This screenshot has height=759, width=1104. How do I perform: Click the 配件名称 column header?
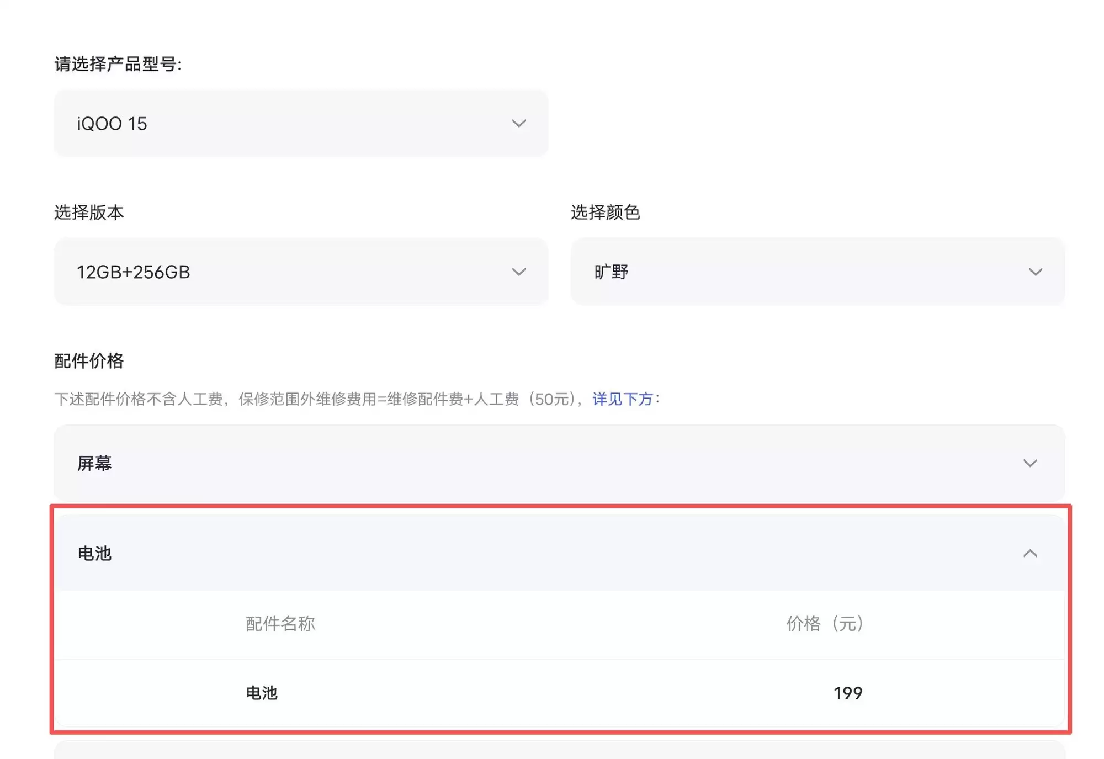point(280,624)
